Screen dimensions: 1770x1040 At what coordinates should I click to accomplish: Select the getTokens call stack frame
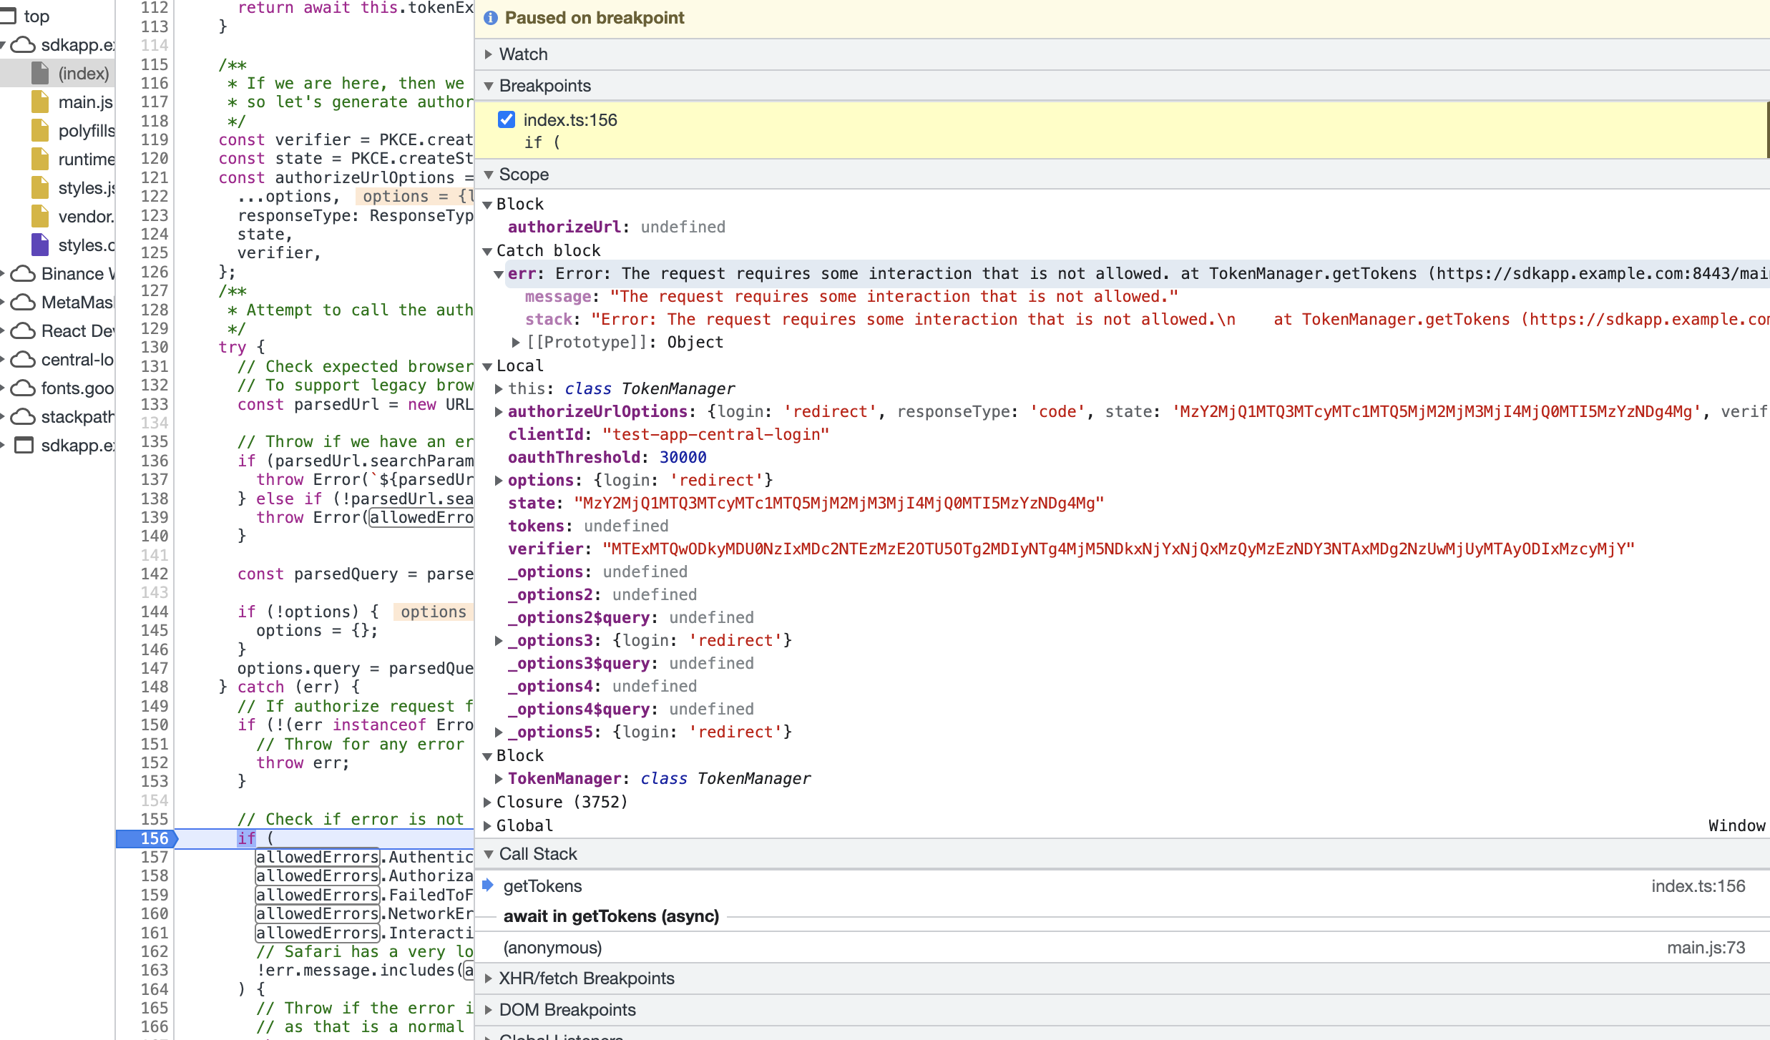coord(542,886)
